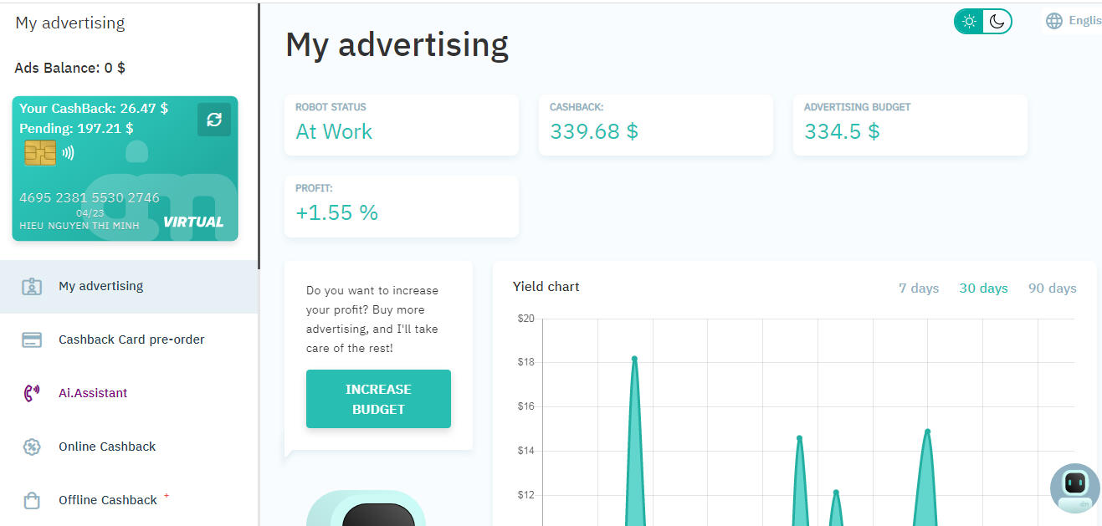Click the cardholder name HIEU NGUYEN THI MINH
This screenshot has width=1102, height=526.
(79, 227)
